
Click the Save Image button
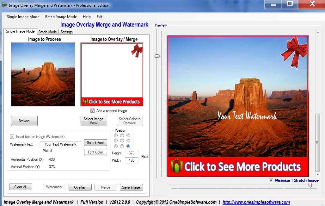tap(131, 187)
